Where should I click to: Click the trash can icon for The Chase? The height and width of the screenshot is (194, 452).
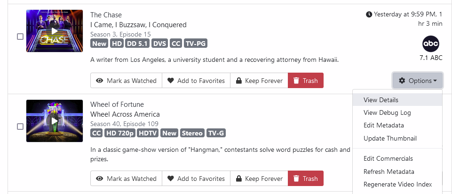296,81
